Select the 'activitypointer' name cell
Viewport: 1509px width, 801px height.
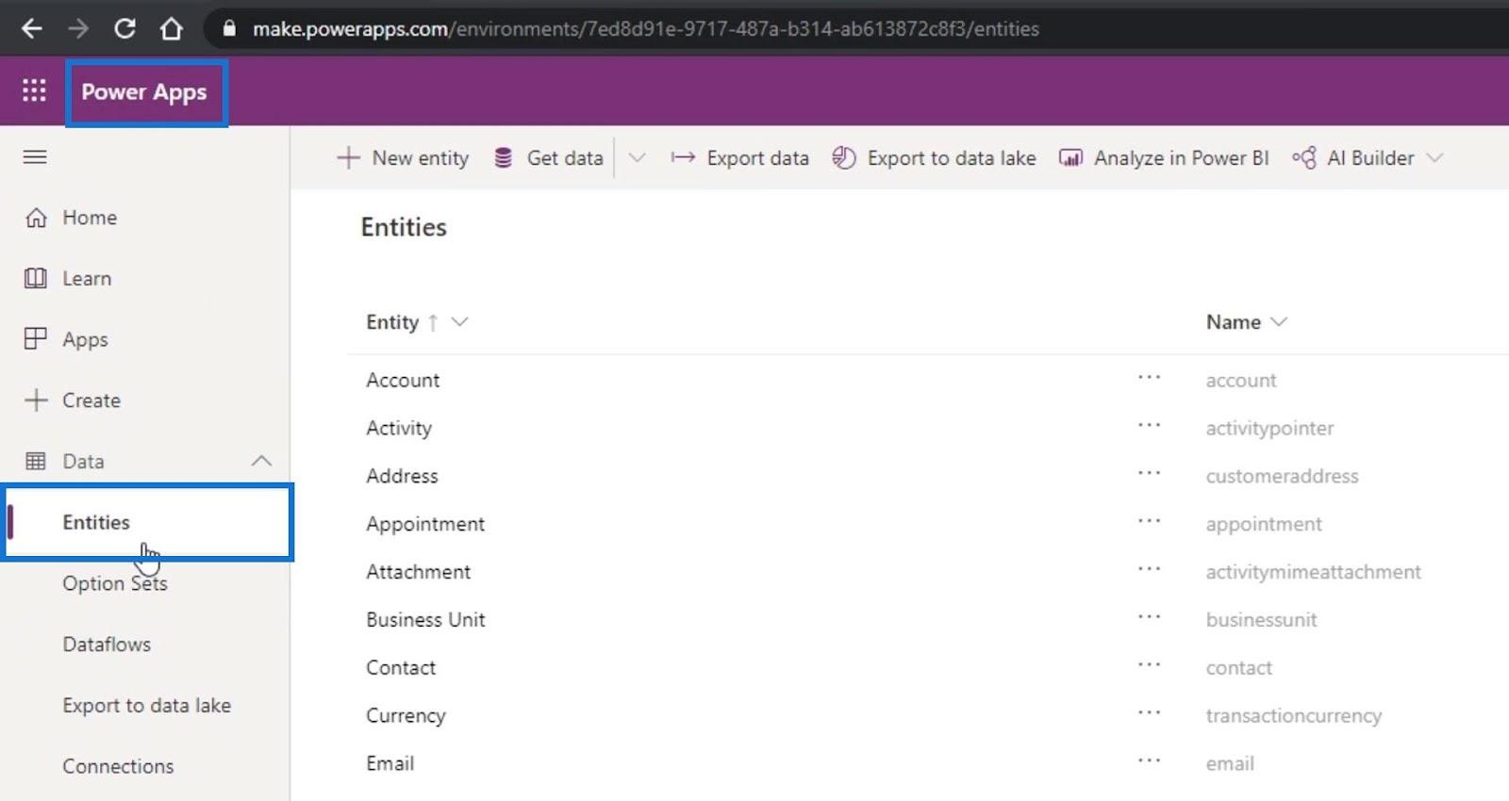point(1269,428)
